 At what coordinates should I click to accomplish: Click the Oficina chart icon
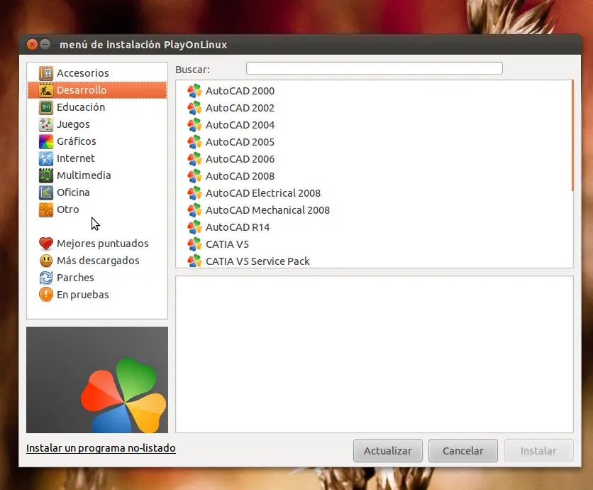[x=46, y=192]
